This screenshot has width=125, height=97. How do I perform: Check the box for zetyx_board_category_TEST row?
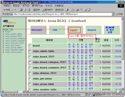30,62
